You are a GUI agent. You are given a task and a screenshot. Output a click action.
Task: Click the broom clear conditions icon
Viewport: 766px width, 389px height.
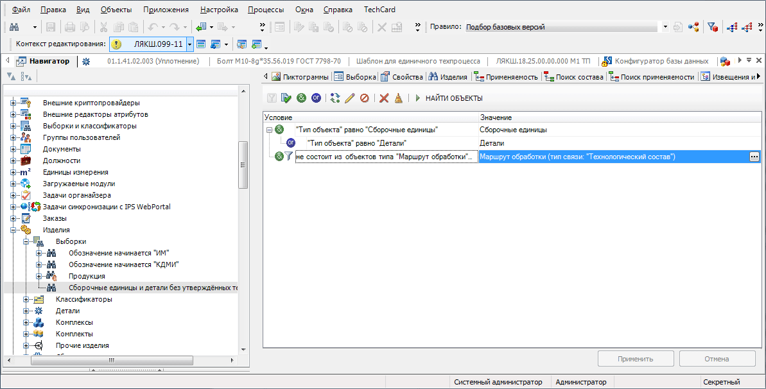pos(398,98)
